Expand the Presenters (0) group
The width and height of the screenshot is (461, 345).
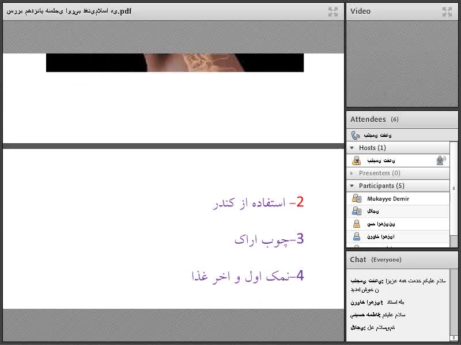352,173
